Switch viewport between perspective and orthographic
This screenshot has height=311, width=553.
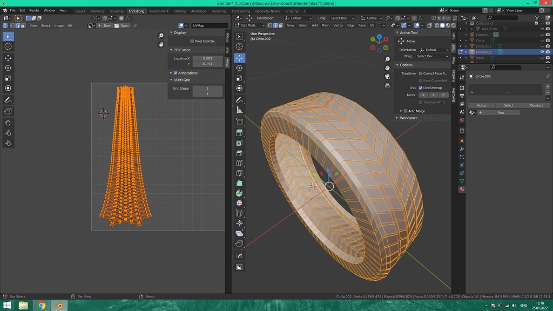click(x=387, y=85)
